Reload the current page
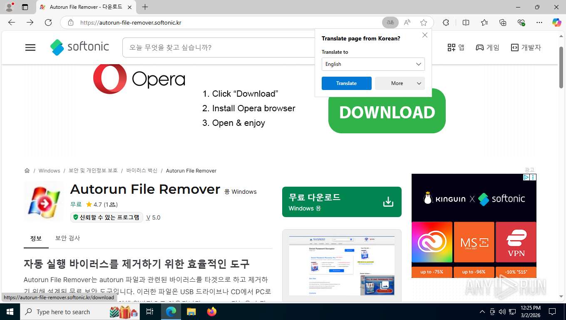566x320 pixels. coord(48,22)
